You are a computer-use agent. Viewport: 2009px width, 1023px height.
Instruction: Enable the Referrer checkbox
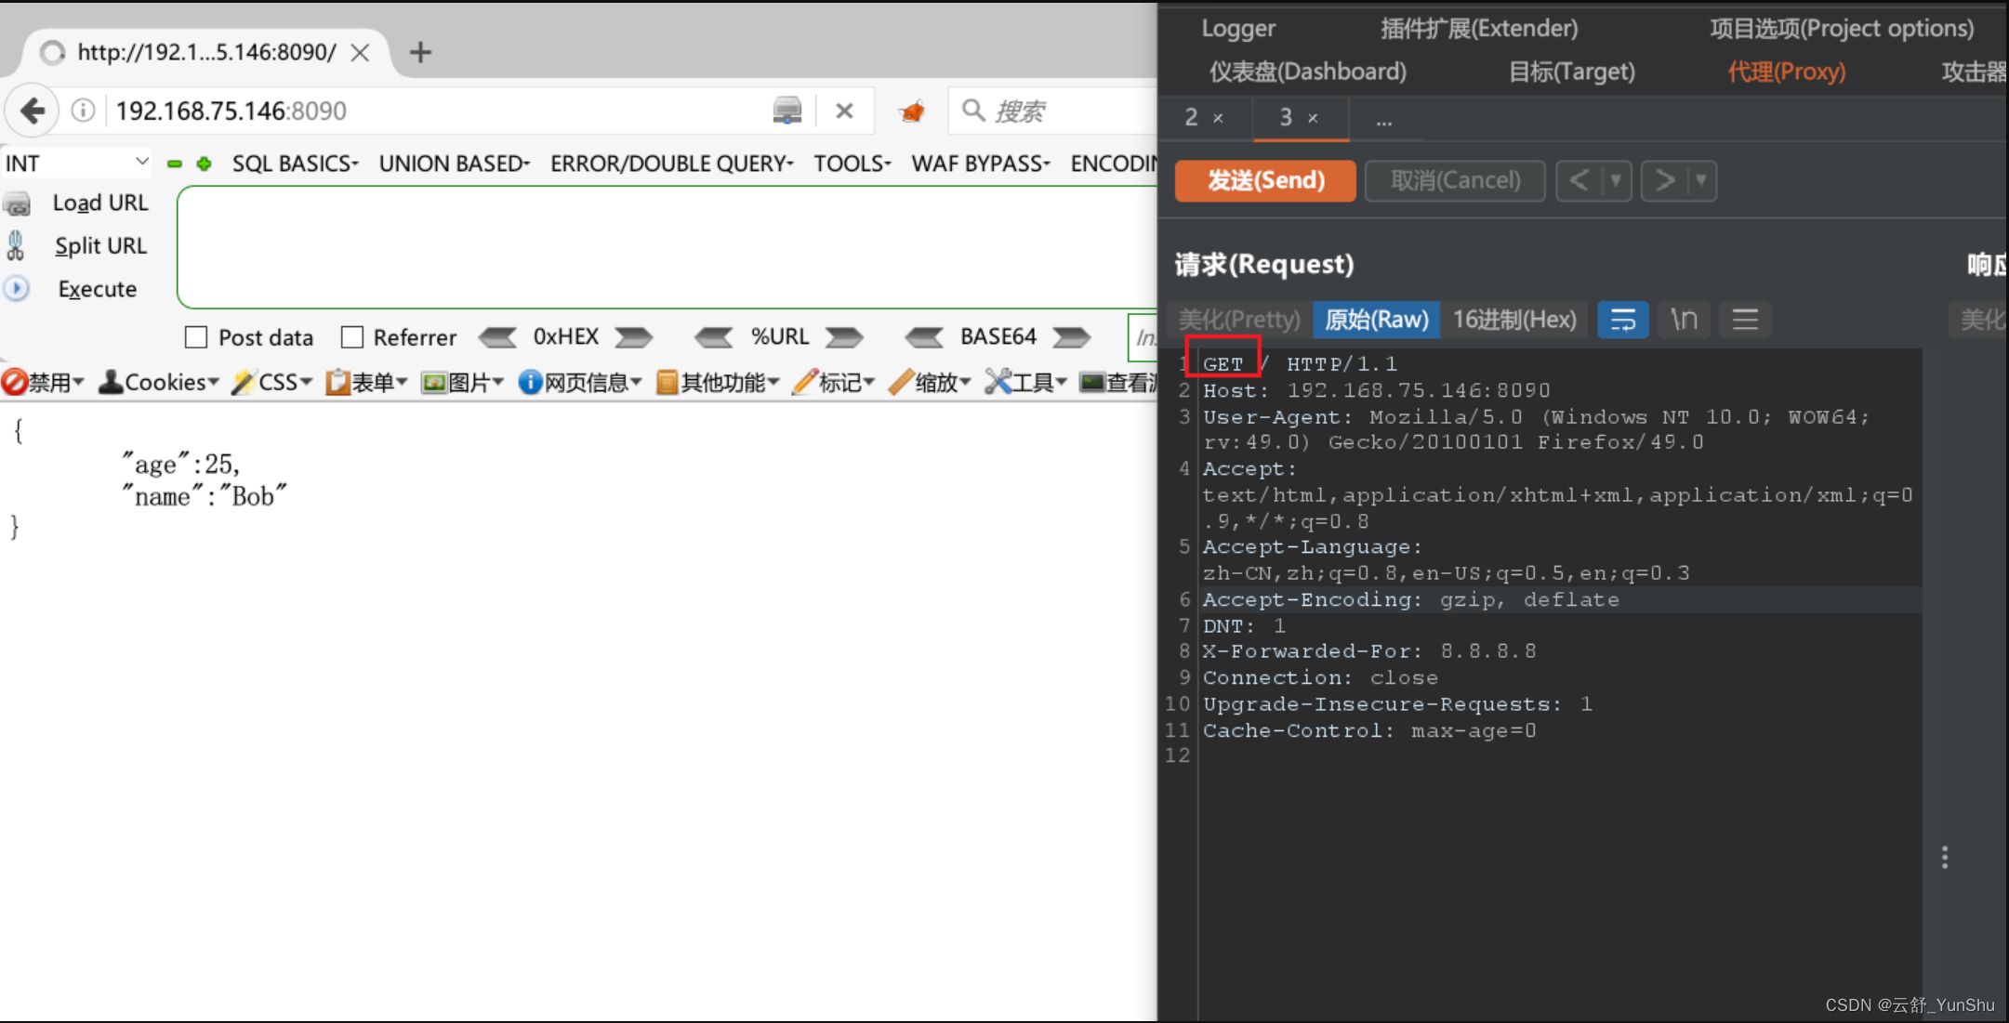[x=351, y=336]
